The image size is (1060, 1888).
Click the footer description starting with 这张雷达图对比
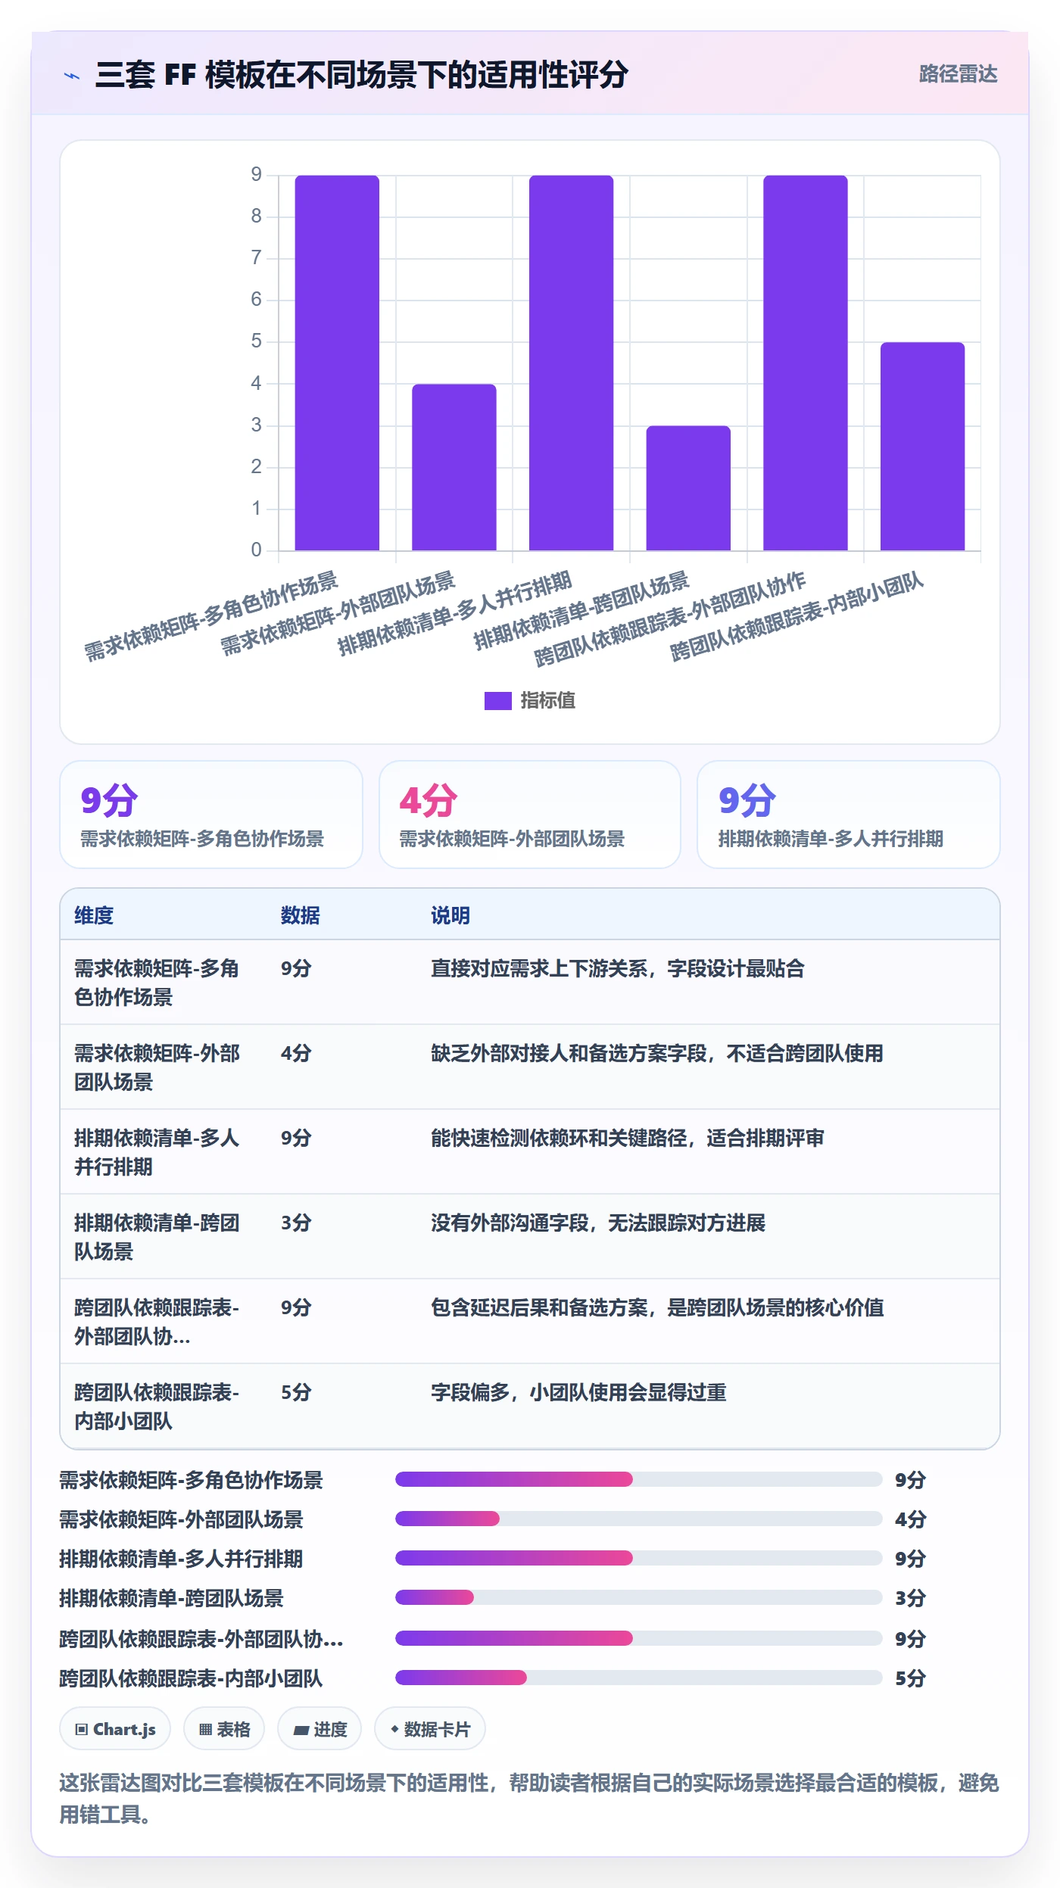529,1799
